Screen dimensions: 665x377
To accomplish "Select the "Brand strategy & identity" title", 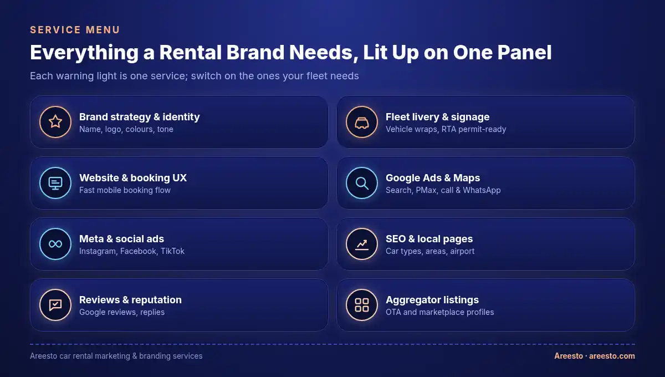I will click(x=140, y=117).
